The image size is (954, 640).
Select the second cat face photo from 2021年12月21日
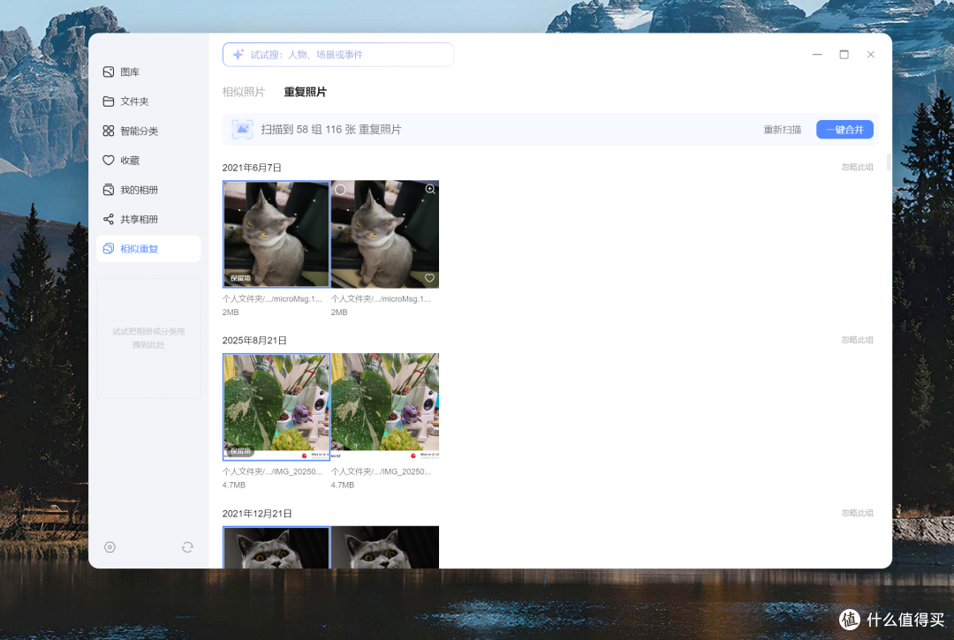(x=385, y=547)
